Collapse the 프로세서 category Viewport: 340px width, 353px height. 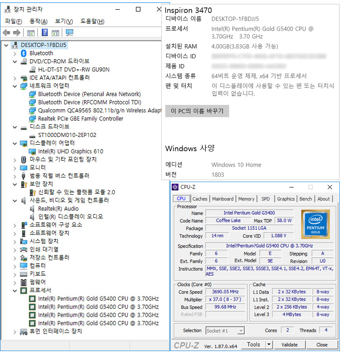pos(15,291)
